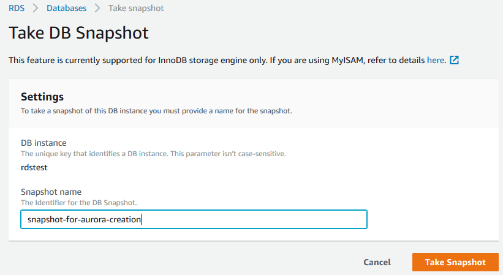Select the 'rdstest' instance value text
This screenshot has width=503, height=275.
[34, 166]
